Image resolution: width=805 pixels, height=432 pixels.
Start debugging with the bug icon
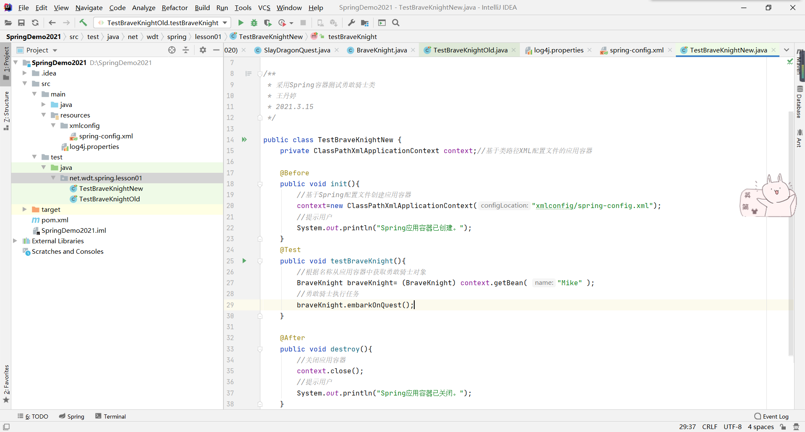pos(254,23)
